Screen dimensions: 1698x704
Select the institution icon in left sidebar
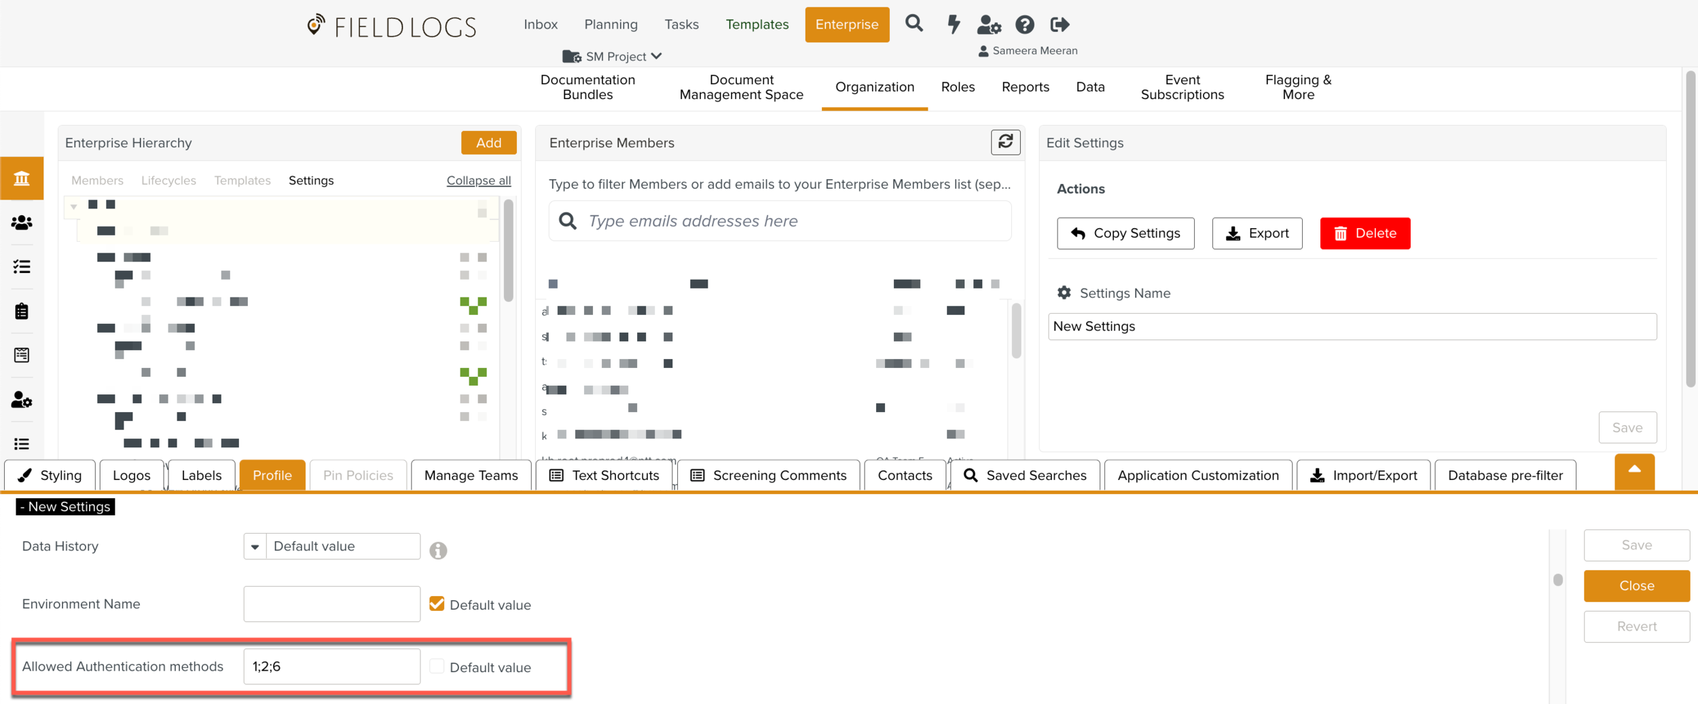tap(22, 179)
